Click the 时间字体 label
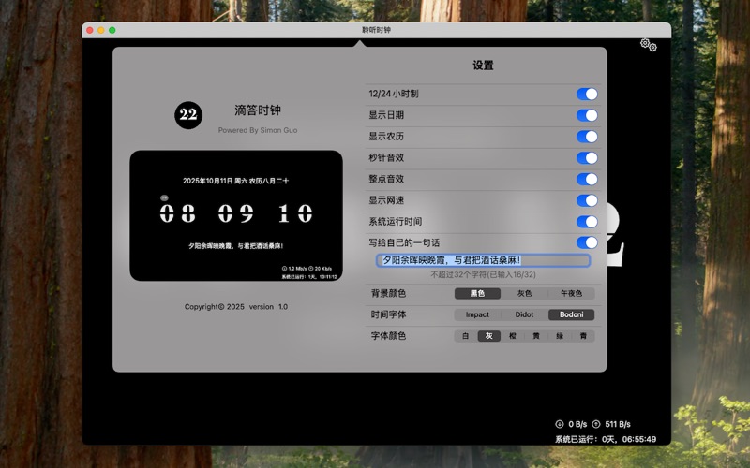The image size is (750, 468). pyautogui.click(x=388, y=314)
